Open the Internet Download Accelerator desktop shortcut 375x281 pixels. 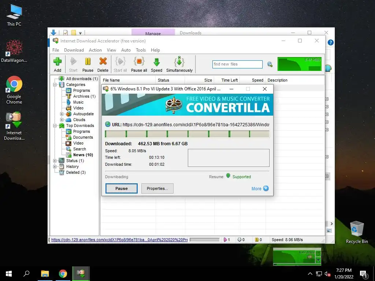[x=14, y=126]
